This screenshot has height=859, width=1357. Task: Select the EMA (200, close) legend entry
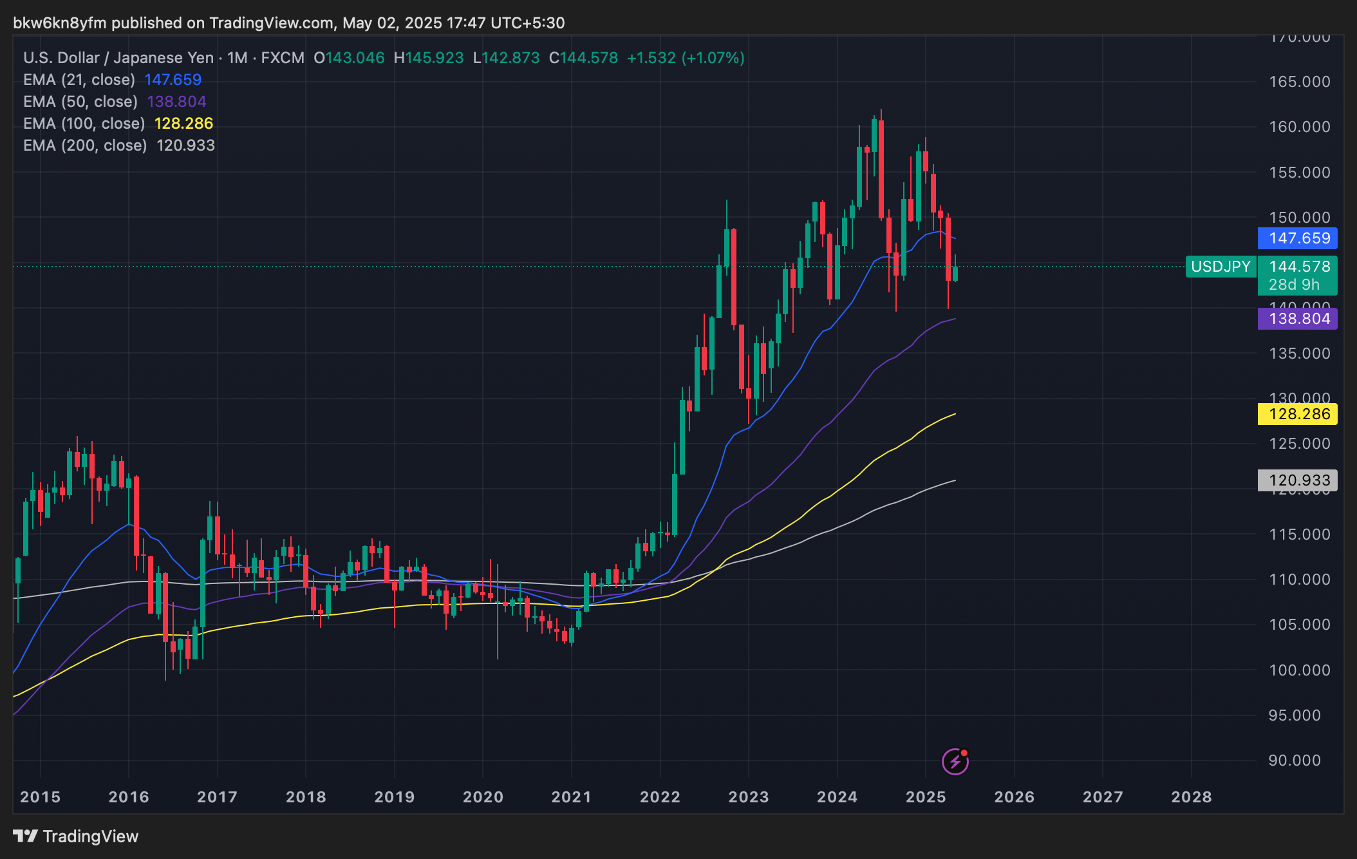(85, 146)
